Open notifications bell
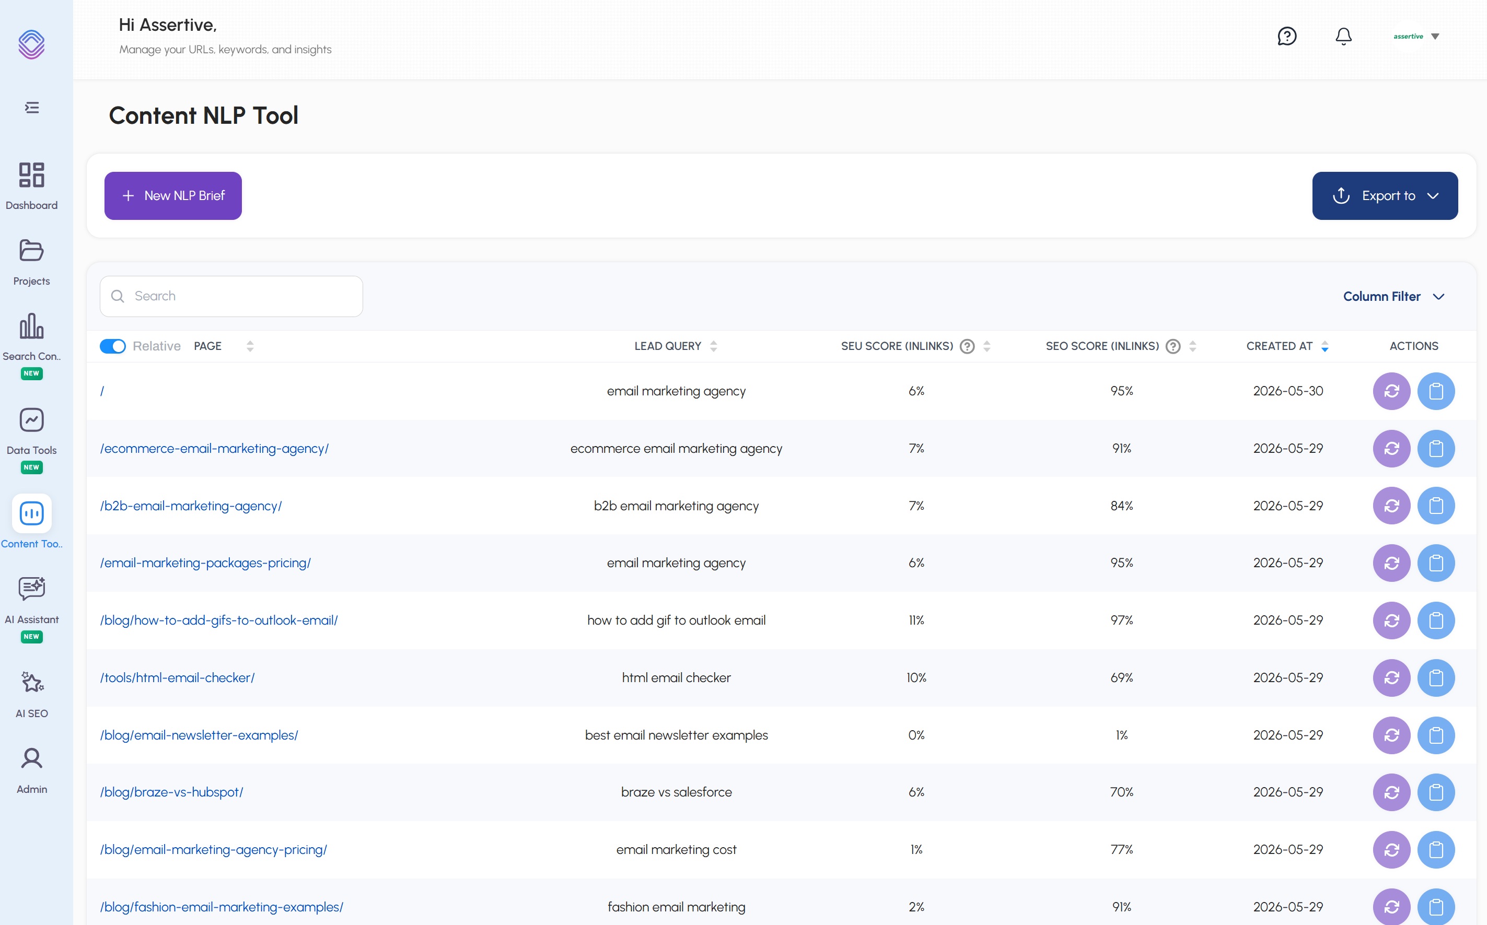 [x=1343, y=36]
